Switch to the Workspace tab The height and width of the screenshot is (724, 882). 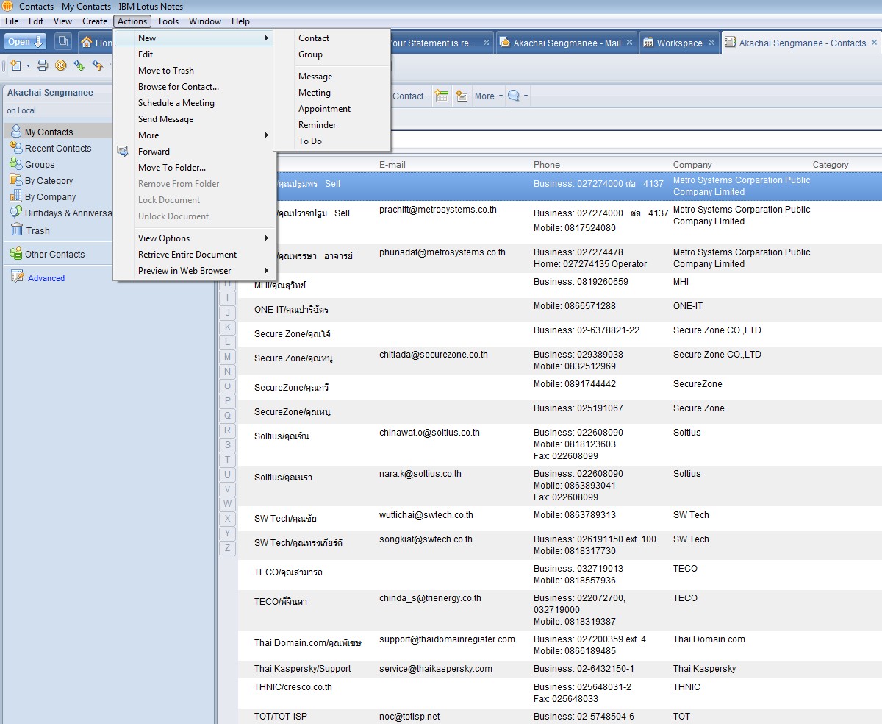(x=679, y=43)
